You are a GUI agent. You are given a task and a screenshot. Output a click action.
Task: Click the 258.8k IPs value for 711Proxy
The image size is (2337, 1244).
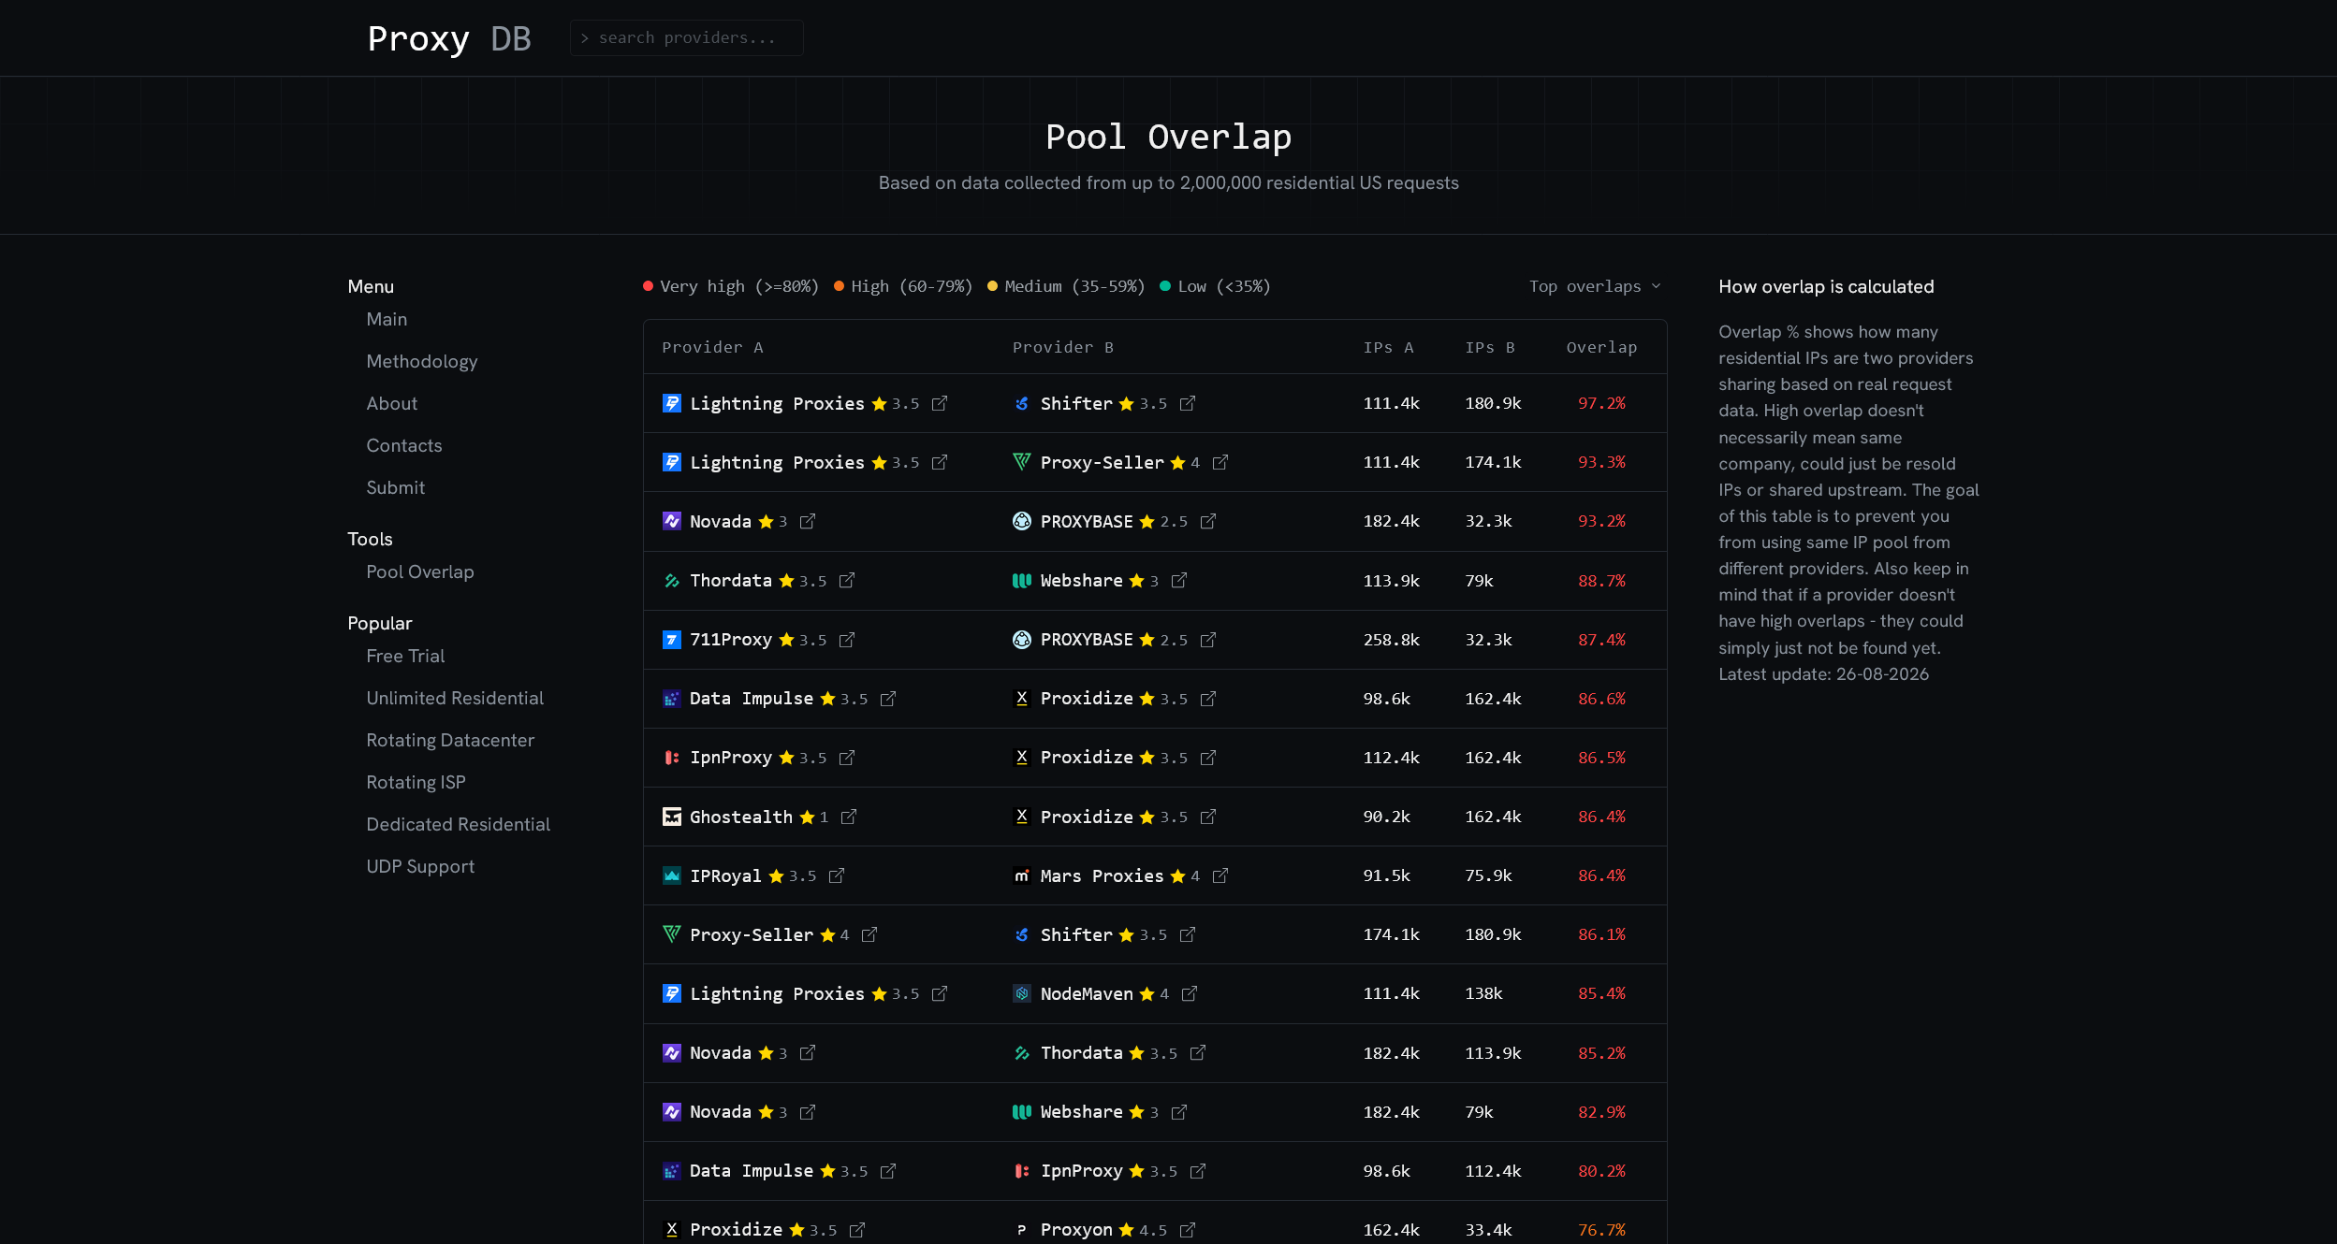point(1391,640)
